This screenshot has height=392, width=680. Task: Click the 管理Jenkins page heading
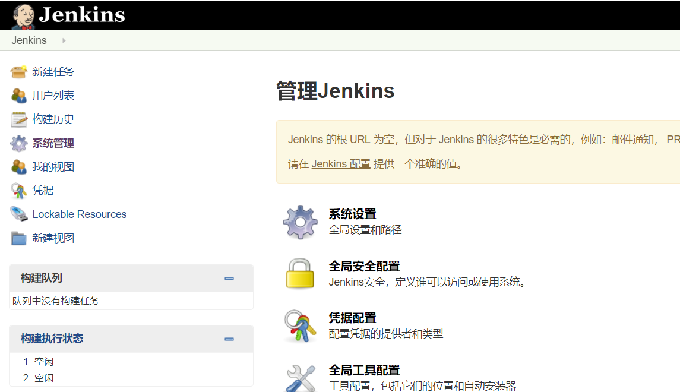(335, 91)
